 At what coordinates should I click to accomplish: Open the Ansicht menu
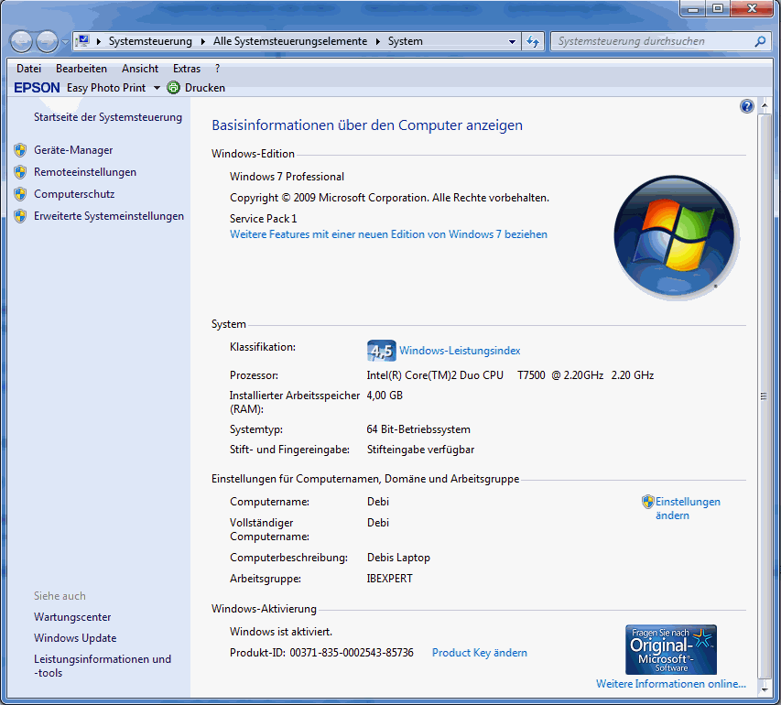[140, 69]
